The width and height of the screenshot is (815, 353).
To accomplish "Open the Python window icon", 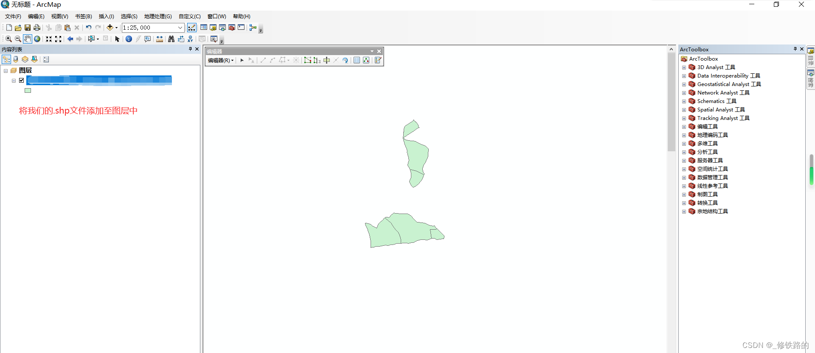I will pyautogui.click(x=241, y=28).
